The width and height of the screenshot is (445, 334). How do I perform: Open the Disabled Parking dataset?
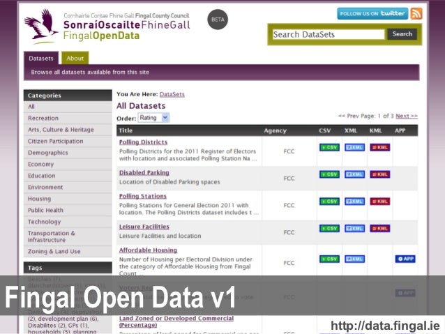pyautogui.click(x=144, y=172)
